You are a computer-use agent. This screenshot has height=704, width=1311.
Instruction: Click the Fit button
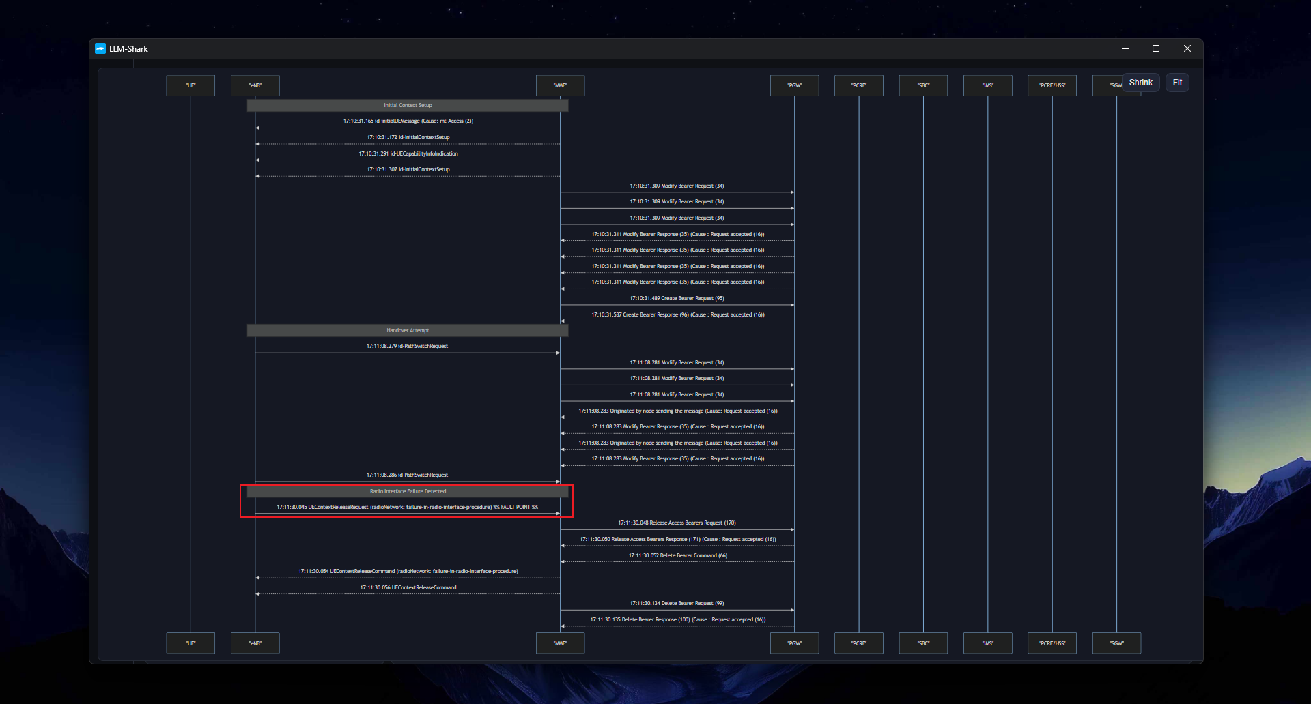(x=1177, y=83)
